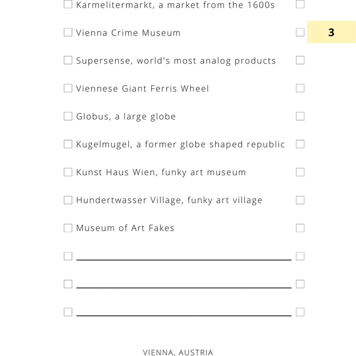
Task: Check left box for Kunst Haus Wien
Action: [68, 172]
